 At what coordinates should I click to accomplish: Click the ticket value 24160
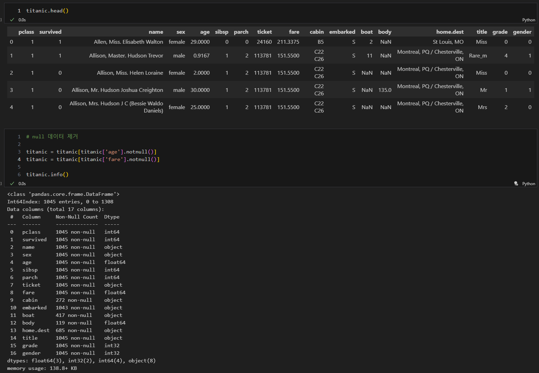264,42
